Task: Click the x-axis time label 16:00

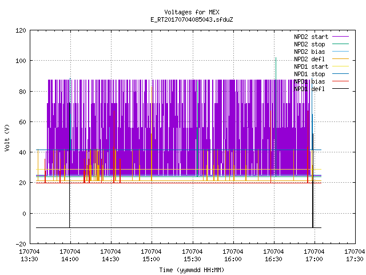Action: tap(233, 260)
